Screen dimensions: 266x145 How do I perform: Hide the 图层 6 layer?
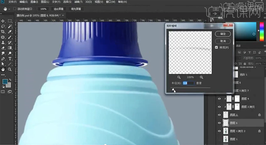219,123
